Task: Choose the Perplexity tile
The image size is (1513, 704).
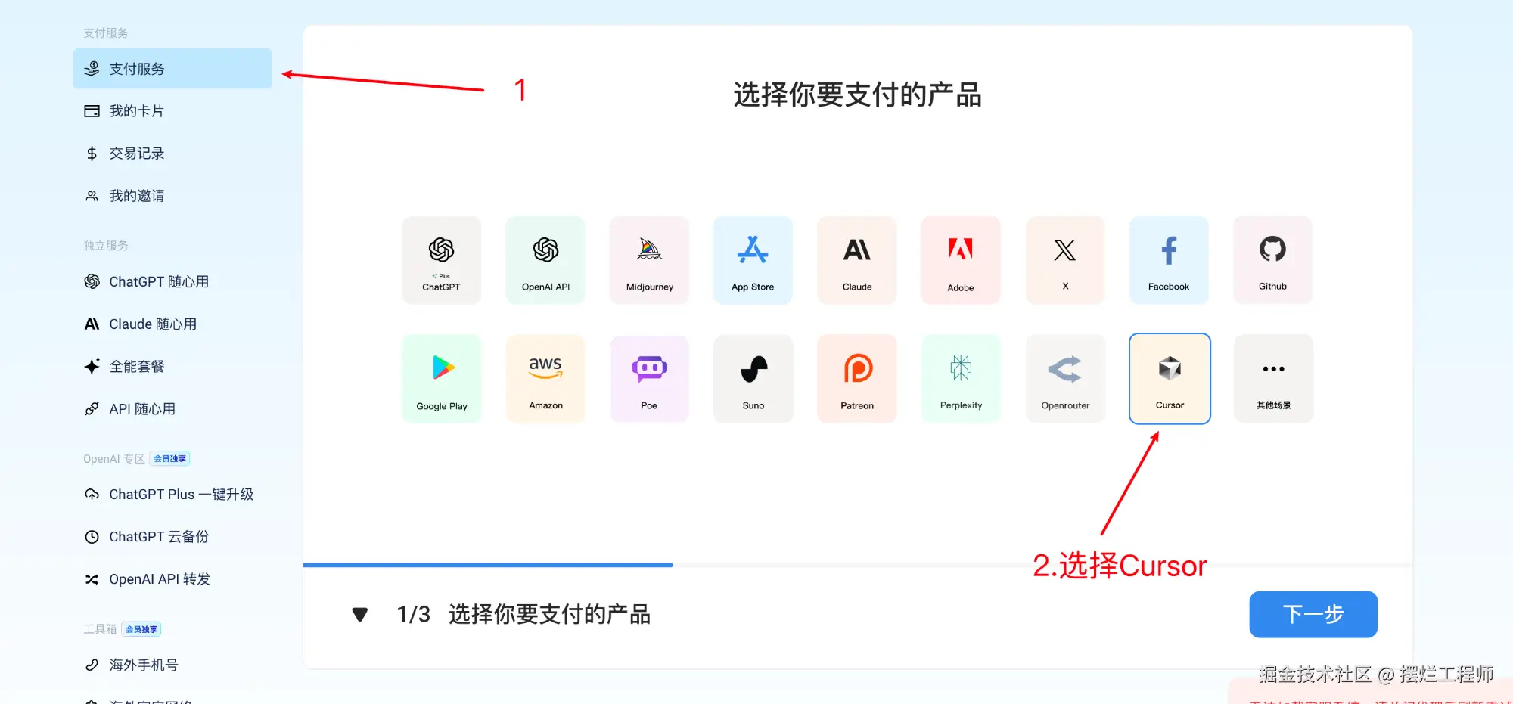Action: click(961, 379)
